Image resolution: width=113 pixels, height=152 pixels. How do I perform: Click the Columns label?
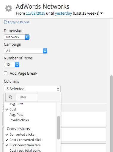pyautogui.click(x=11, y=82)
